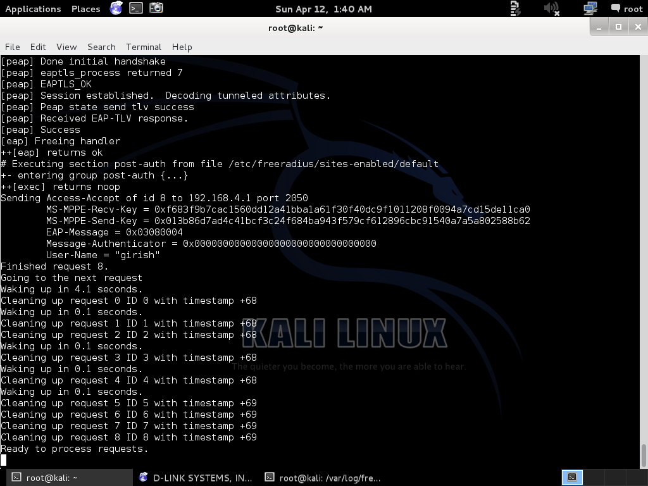Click the 'EAP-Message = 0x03080004' line

click(115, 232)
